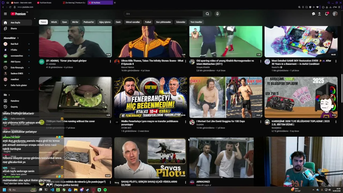Open options menu for Ultron Kills Thanos video

(x=185, y=61)
